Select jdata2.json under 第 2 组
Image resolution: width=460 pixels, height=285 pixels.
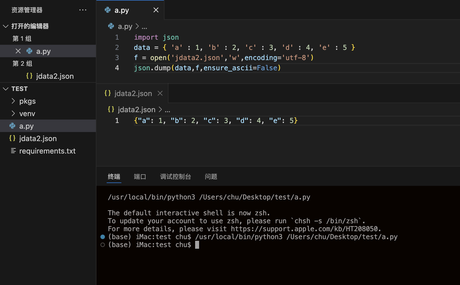pos(55,76)
